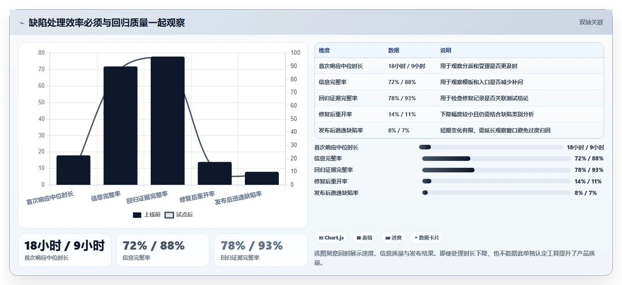
Task: Click the 8% / 7% progress value label
Action: click(586, 193)
